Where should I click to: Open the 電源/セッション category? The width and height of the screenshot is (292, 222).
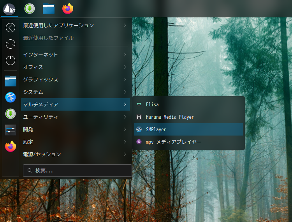point(76,154)
